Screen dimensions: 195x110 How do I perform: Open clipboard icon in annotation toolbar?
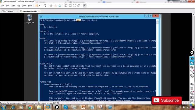pyautogui.click(x=192, y=101)
